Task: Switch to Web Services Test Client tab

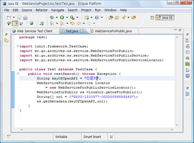Action: pos(33,31)
